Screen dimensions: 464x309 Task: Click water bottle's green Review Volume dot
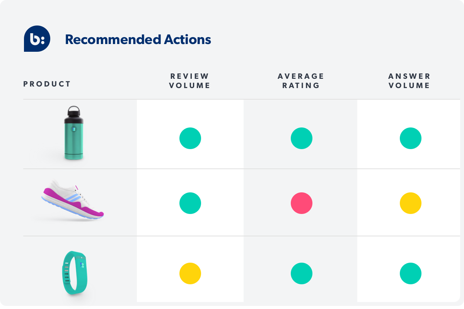pos(190,138)
